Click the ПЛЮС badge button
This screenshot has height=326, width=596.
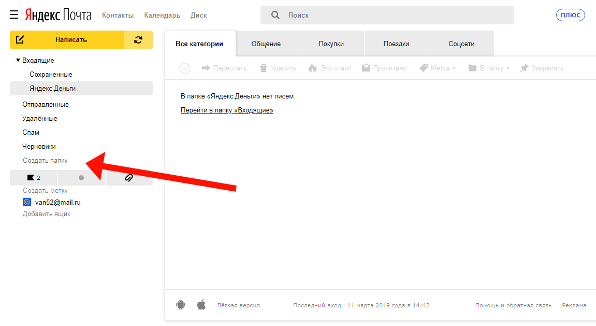(x=570, y=15)
